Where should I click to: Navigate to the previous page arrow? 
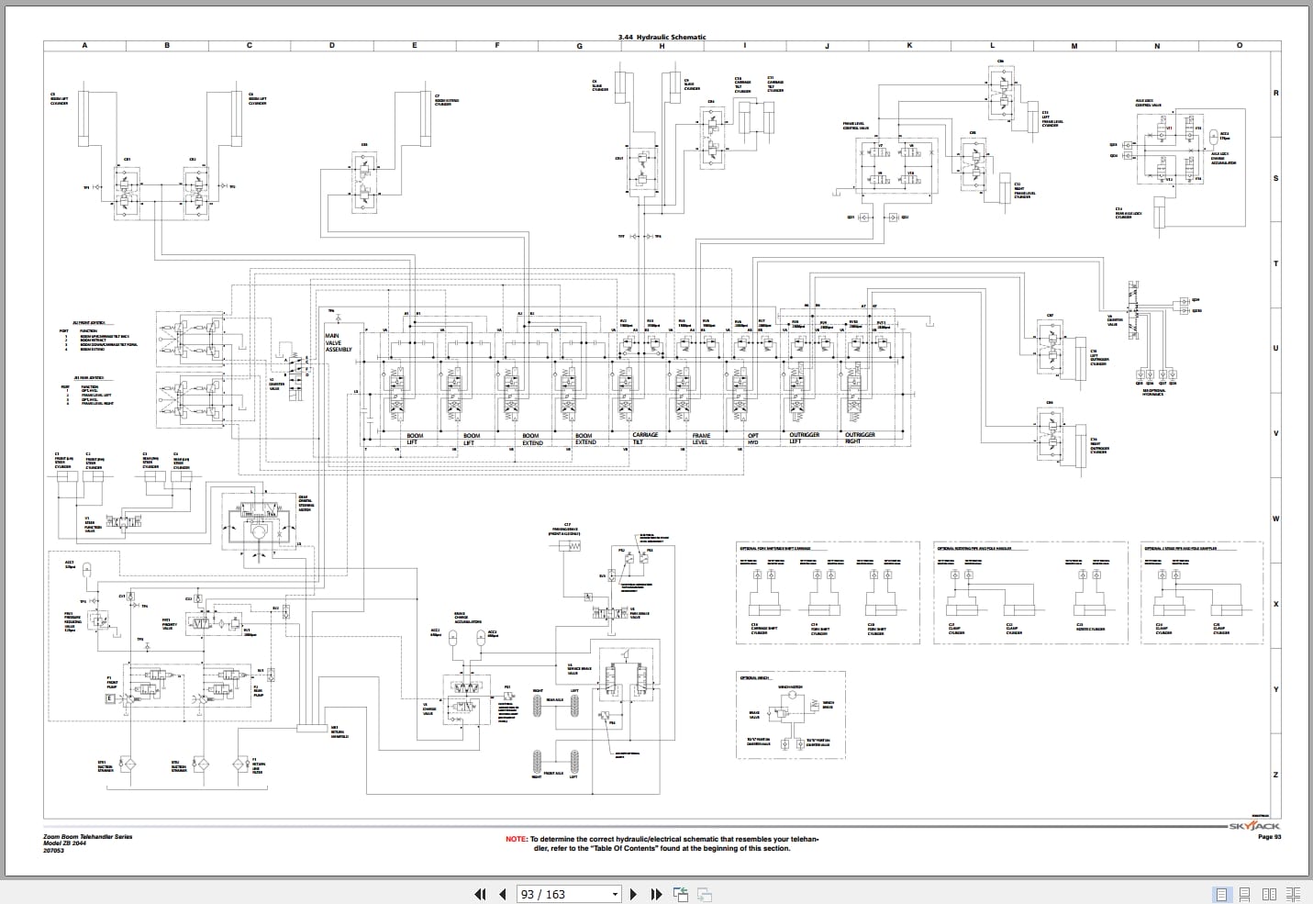501,894
